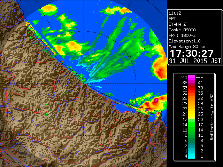The width and height of the screenshot is (223, 167).
Task: Pick the yellow 20 dBZ legend swatch
Action: [x=192, y=114]
